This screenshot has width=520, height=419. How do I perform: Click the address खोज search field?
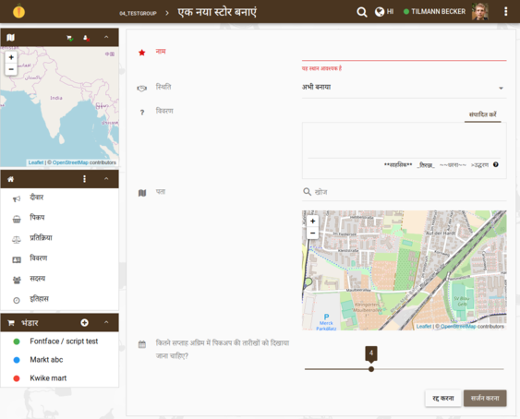point(404,192)
